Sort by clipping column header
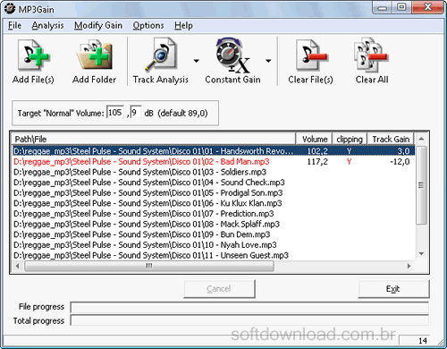The height and width of the screenshot is (349, 447). 350,139
